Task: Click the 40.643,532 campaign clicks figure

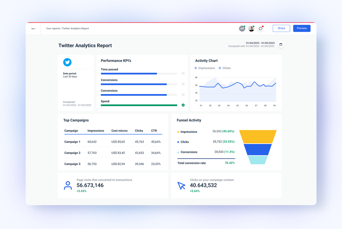Action: click(x=203, y=185)
